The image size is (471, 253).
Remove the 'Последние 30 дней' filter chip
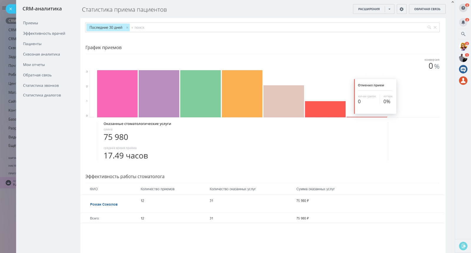(127, 28)
